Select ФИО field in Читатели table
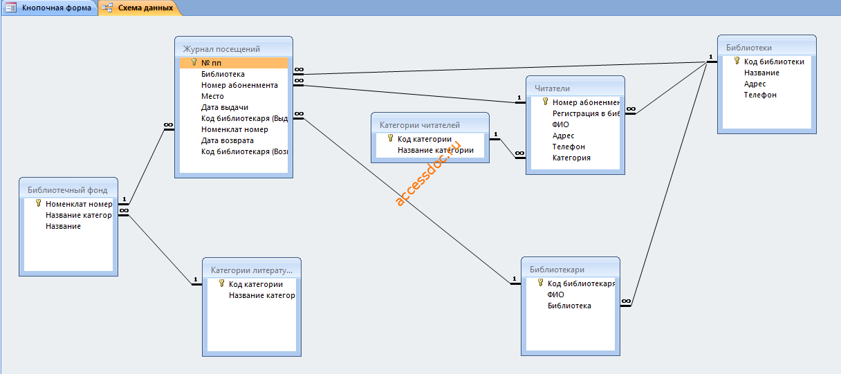 (x=575, y=124)
